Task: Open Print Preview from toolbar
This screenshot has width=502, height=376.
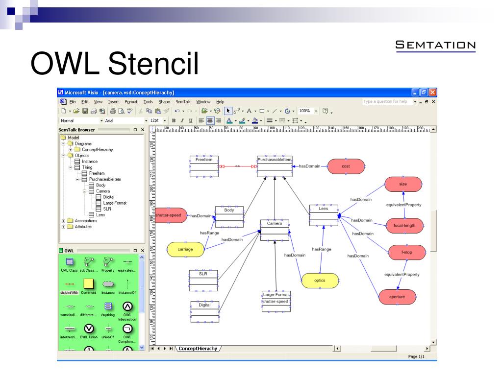Action: 122,111
